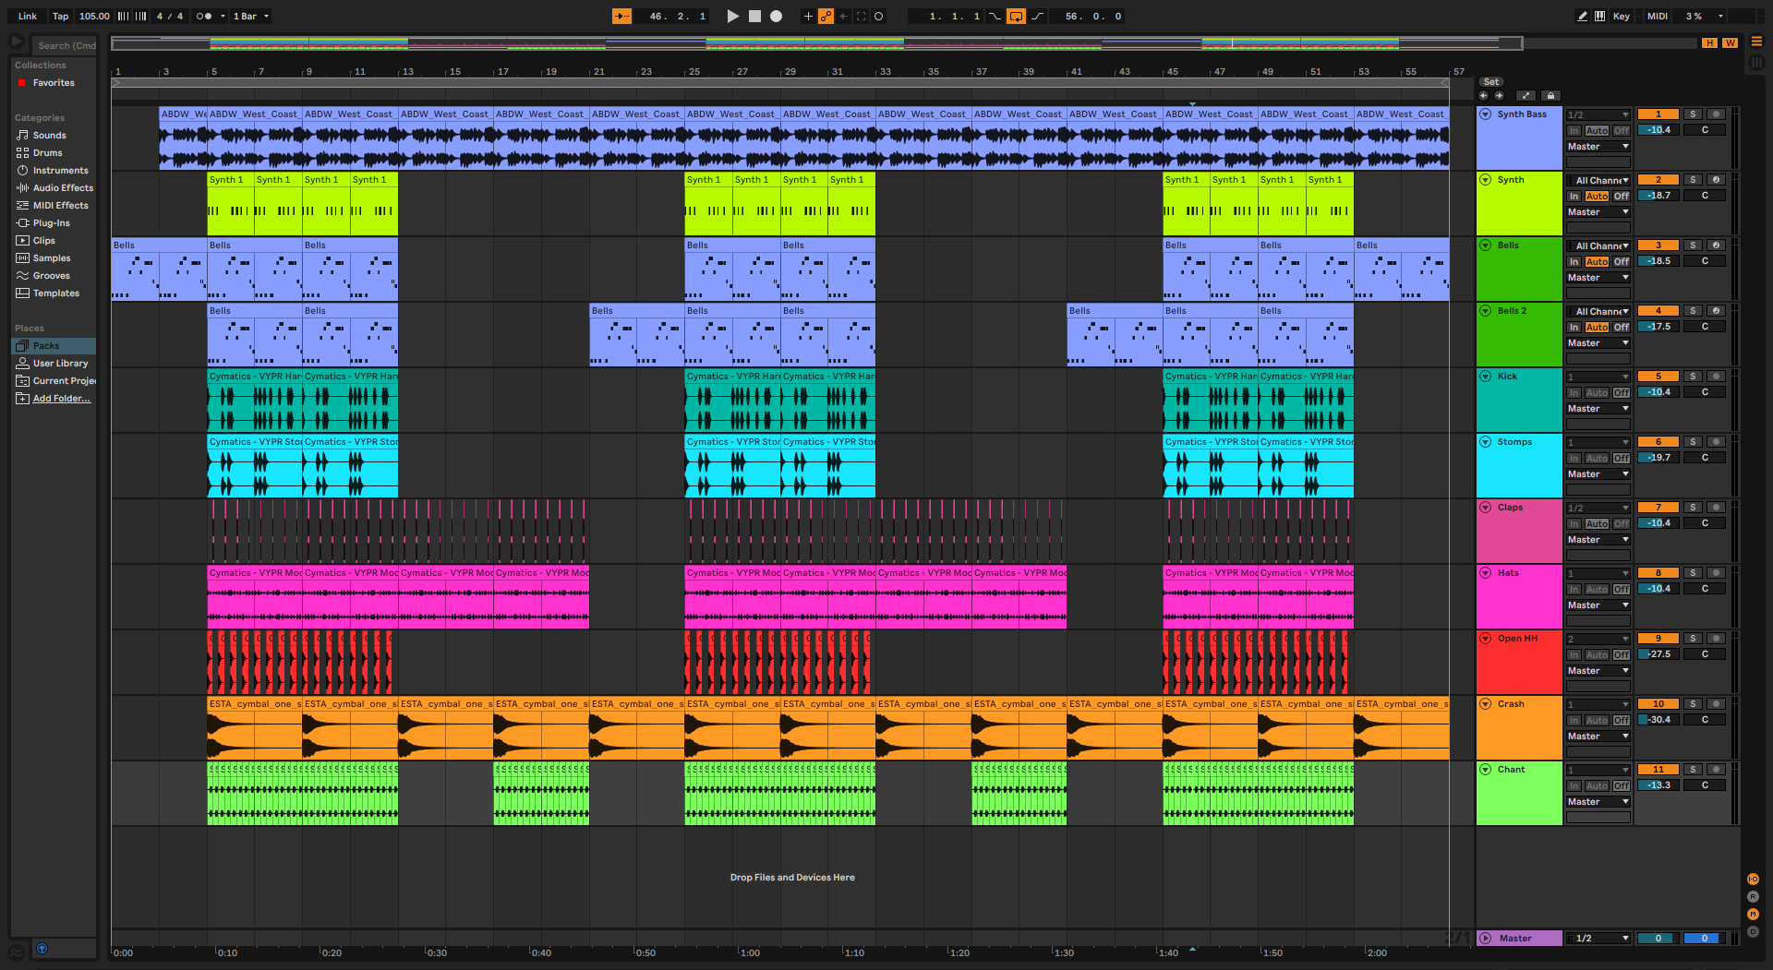Toggle Automation Arm button
The image size is (1773, 970).
coord(826,17)
